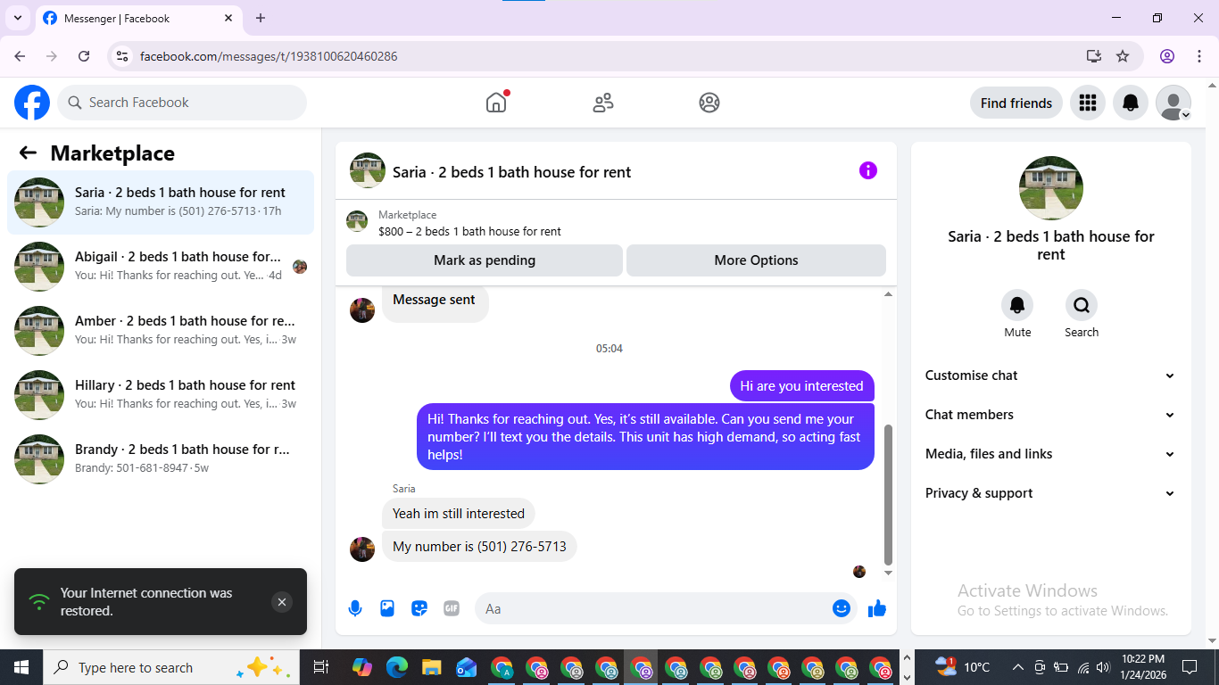Expand Chat members section
Screen dimensions: 1219x685
pyautogui.click(x=1050, y=415)
